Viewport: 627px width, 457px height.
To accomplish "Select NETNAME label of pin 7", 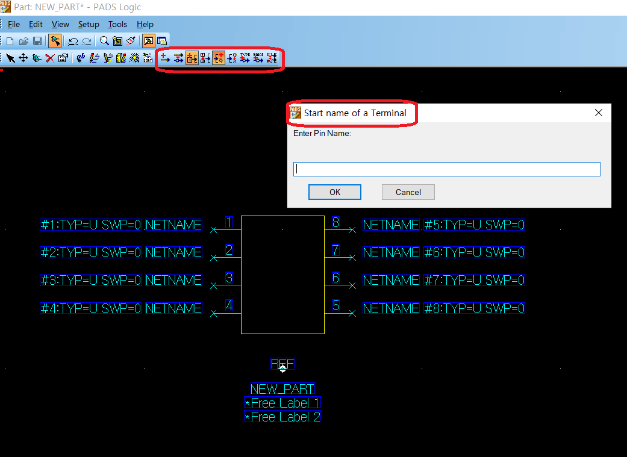I will (391, 252).
